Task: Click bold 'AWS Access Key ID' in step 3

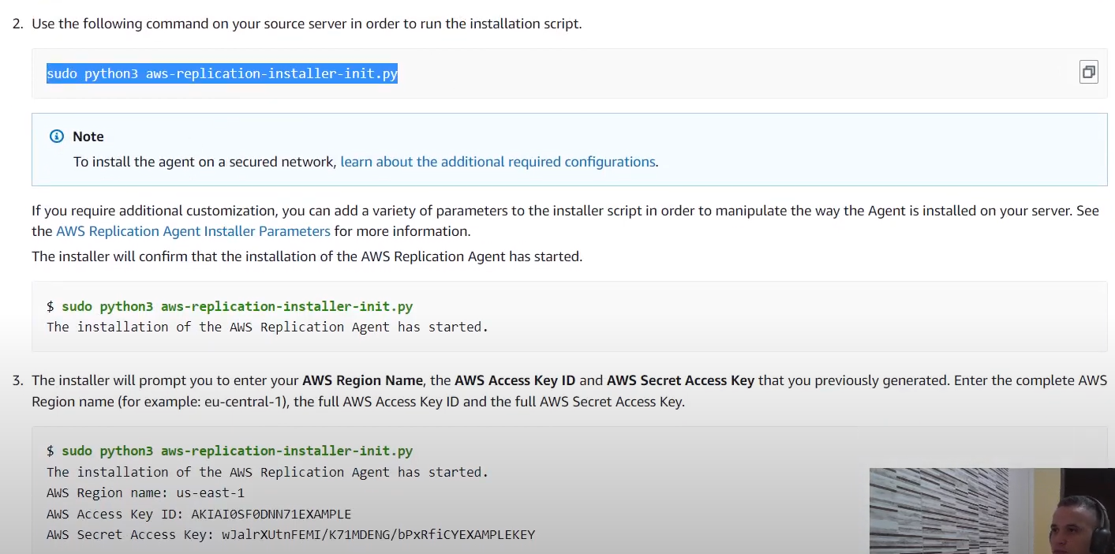Action: (514, 380)
